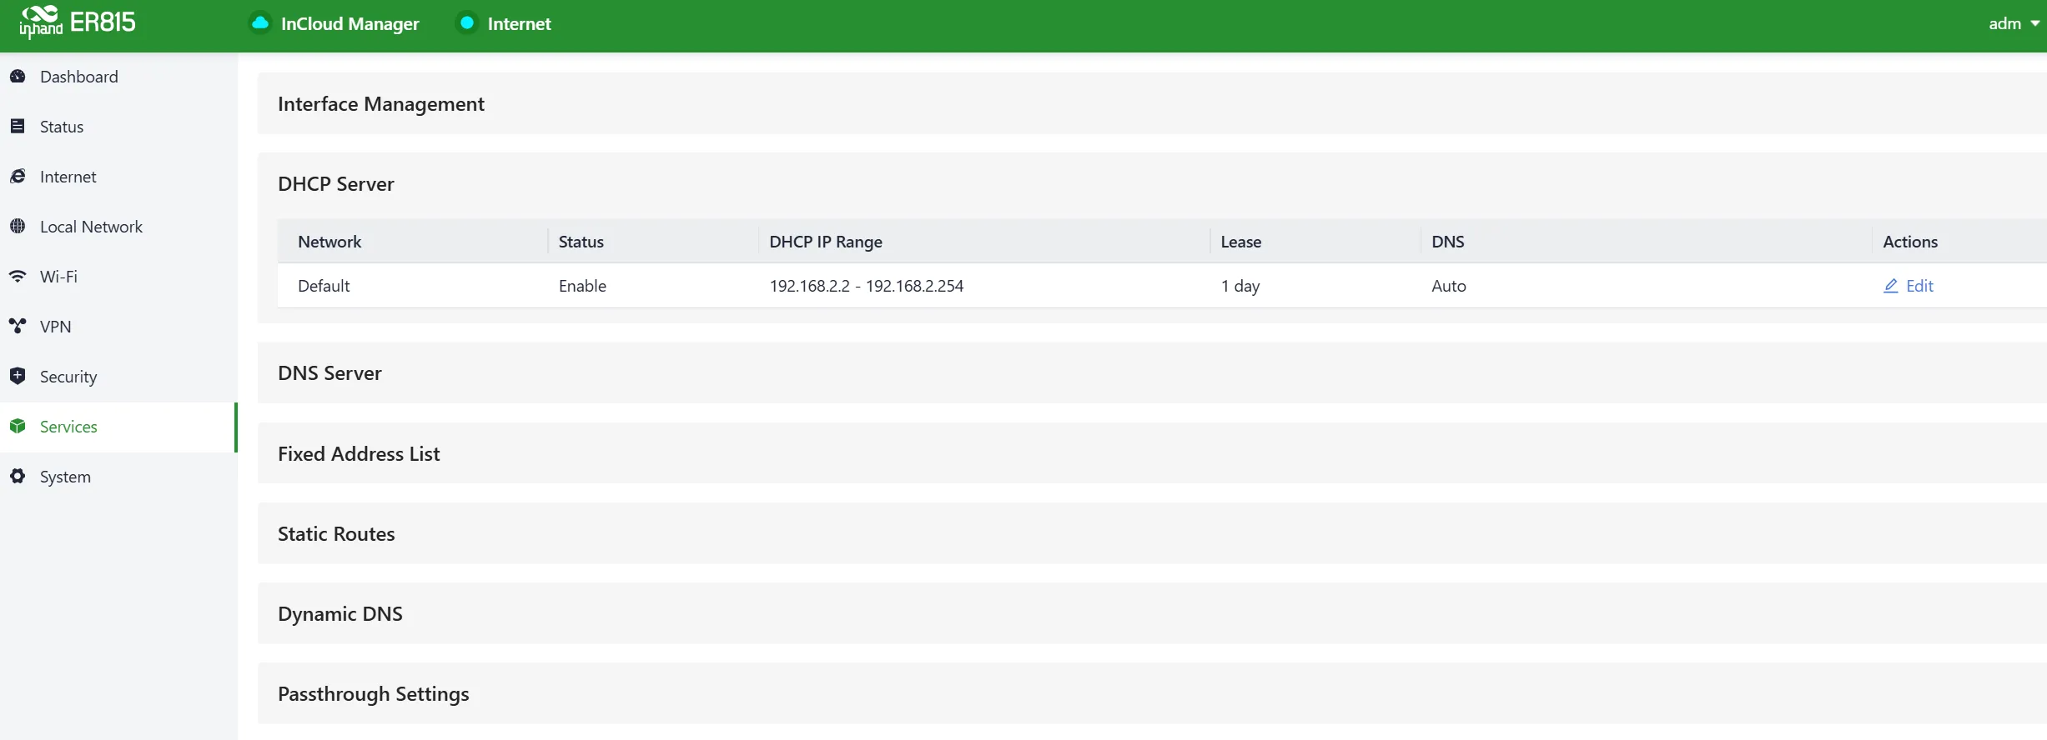Expand the Dynamic DNS section
This screenshot has width=2047, height=740.
[x=1152, y=613]
